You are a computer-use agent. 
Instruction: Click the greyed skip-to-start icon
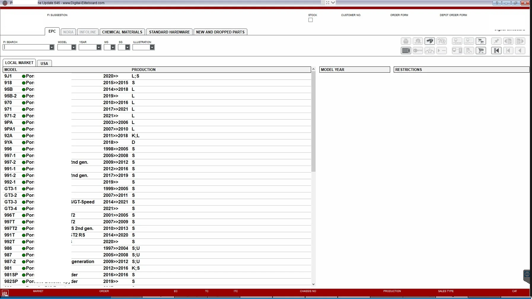[x=508, y=51]
